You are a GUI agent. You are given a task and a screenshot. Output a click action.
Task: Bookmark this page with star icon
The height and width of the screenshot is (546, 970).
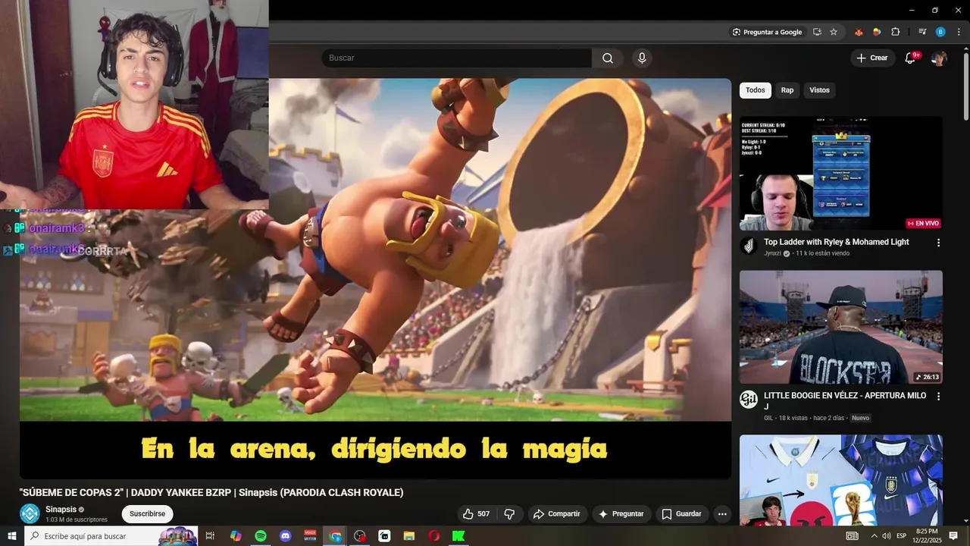point(834,32)
